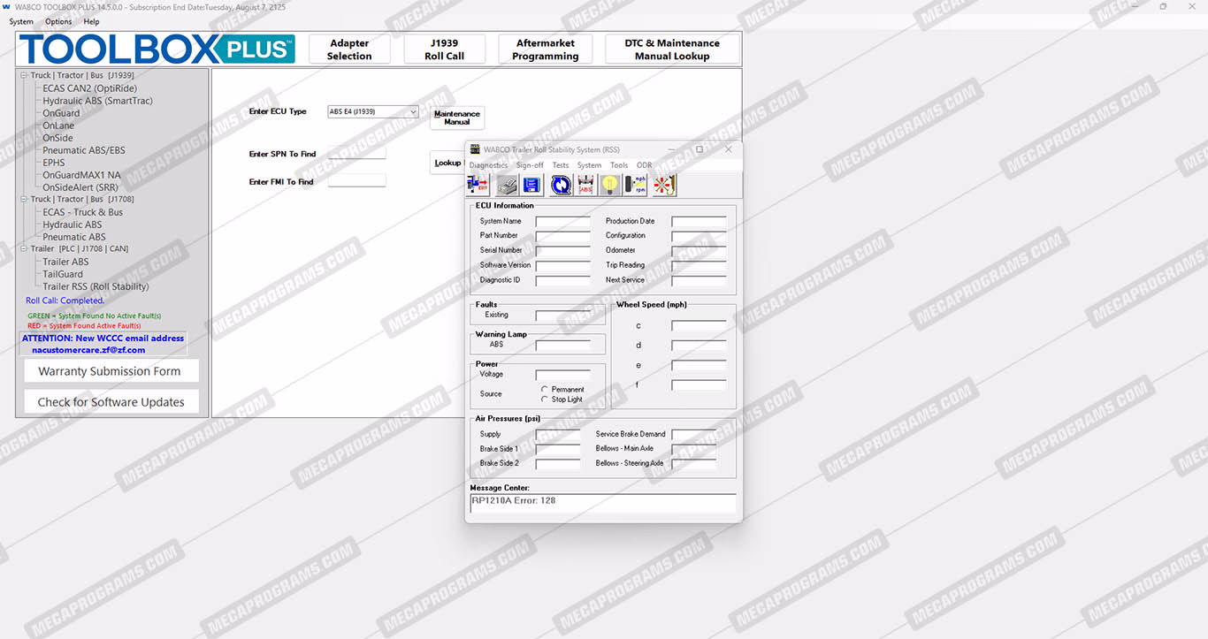Select Pneumatic ABS under J1708 in the tree

(74, 237)
